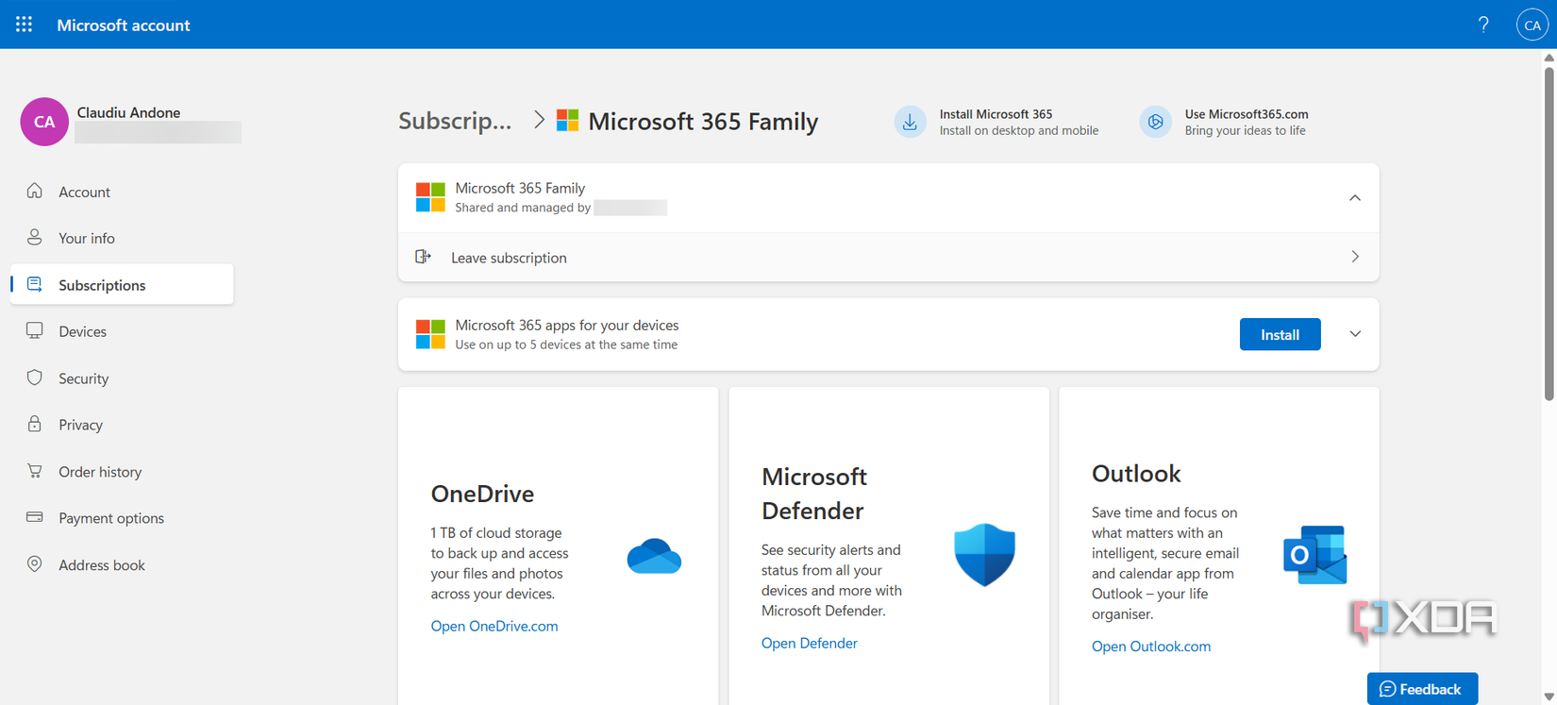This screenshot has height=705, width=1557.
Task: Click the Outlook app icon
Action: [1314, 555]
